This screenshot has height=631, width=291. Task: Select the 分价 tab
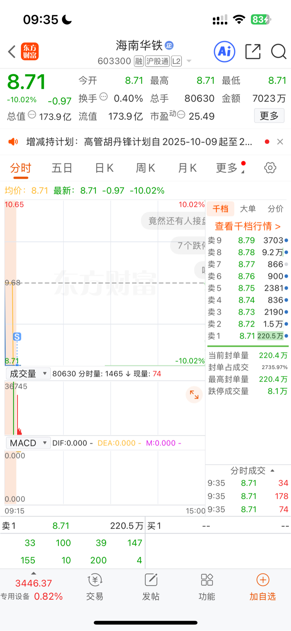tap(275, 209)
